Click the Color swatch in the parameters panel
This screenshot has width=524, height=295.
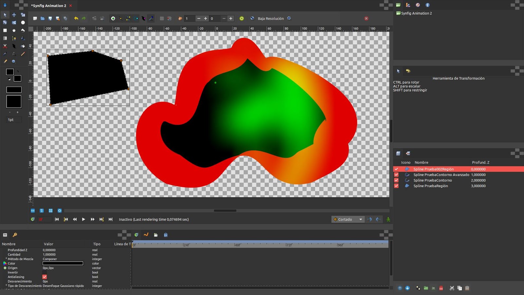pos(63,263)
